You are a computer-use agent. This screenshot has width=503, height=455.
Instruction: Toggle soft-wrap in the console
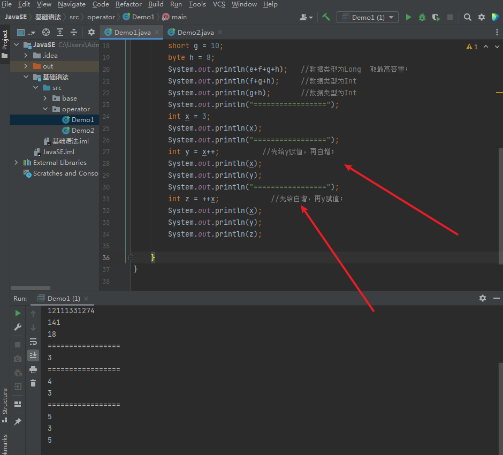pyautogui.click(x=33, y=342)
